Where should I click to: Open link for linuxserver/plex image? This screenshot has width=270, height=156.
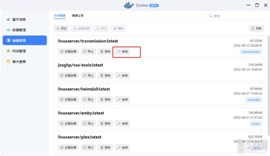click(123, 148)
